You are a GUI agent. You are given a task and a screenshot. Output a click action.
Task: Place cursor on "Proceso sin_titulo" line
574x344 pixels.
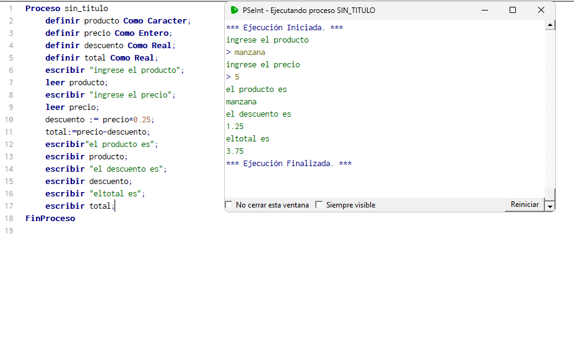tap(66, 9)
